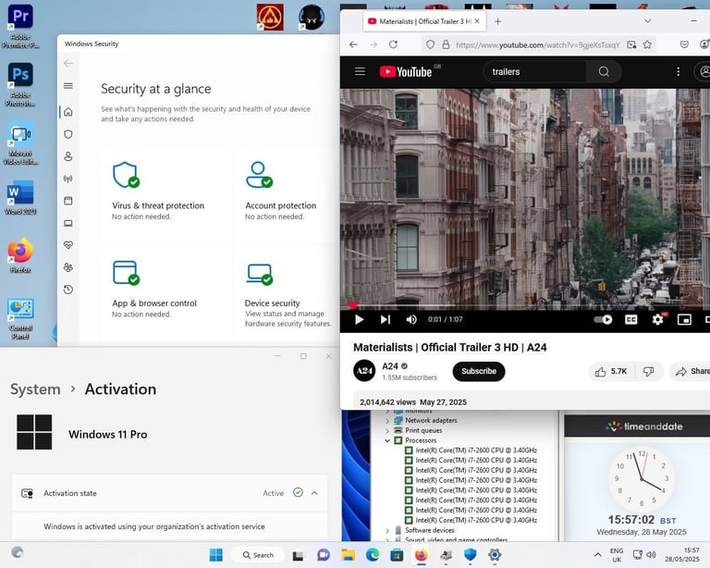Open Control Panel desktop shortcut
Viewport: 710px width, 568px height.
click(x=20, y=318)
